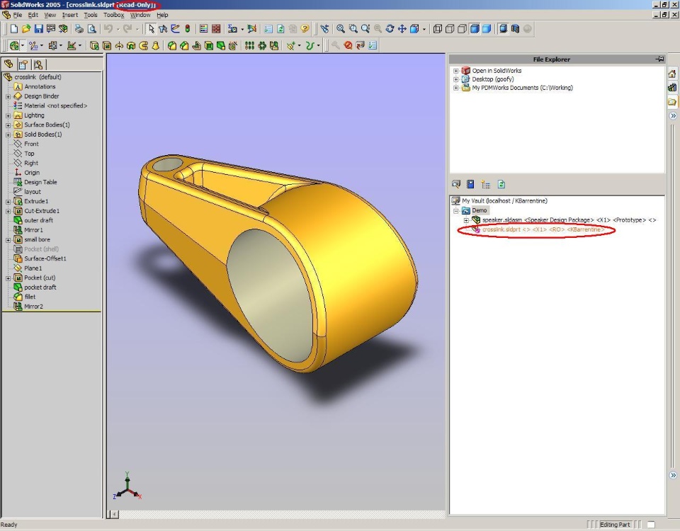Select the Rotate View tool
This screenshot has height=531, width=680.
(x=390, y=28)
